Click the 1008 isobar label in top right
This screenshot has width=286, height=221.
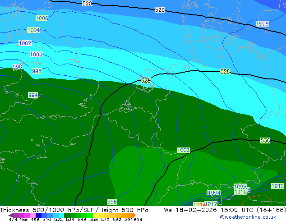[262, 24]
